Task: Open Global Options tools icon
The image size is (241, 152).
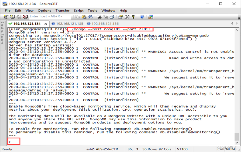Action: click(x=127, y=17)
